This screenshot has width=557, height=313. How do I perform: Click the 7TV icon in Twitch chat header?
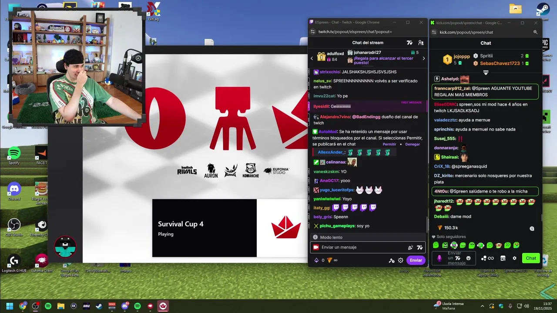click(x=409, y=43)
